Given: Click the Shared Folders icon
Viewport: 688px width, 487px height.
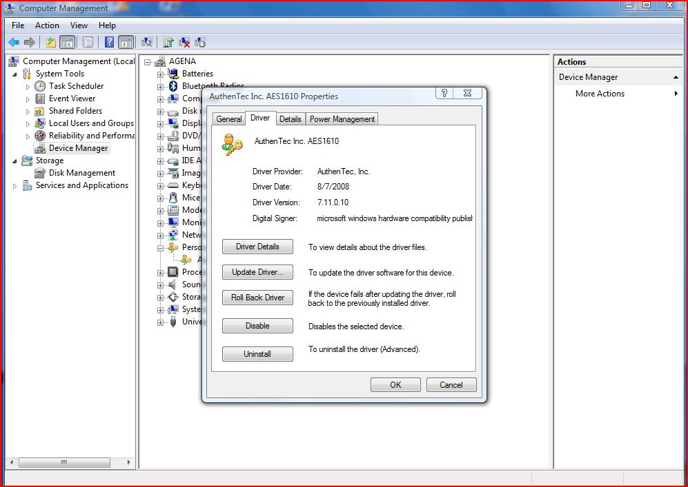Looking at the screenshot, I should point(40,111).
